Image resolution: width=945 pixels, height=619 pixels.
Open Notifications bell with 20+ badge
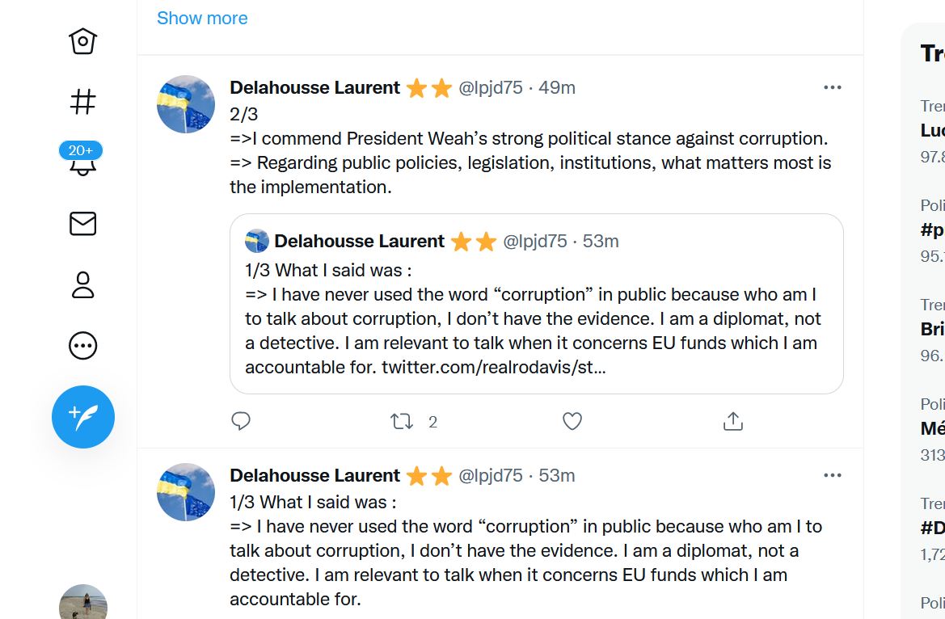tap(82, 161)
